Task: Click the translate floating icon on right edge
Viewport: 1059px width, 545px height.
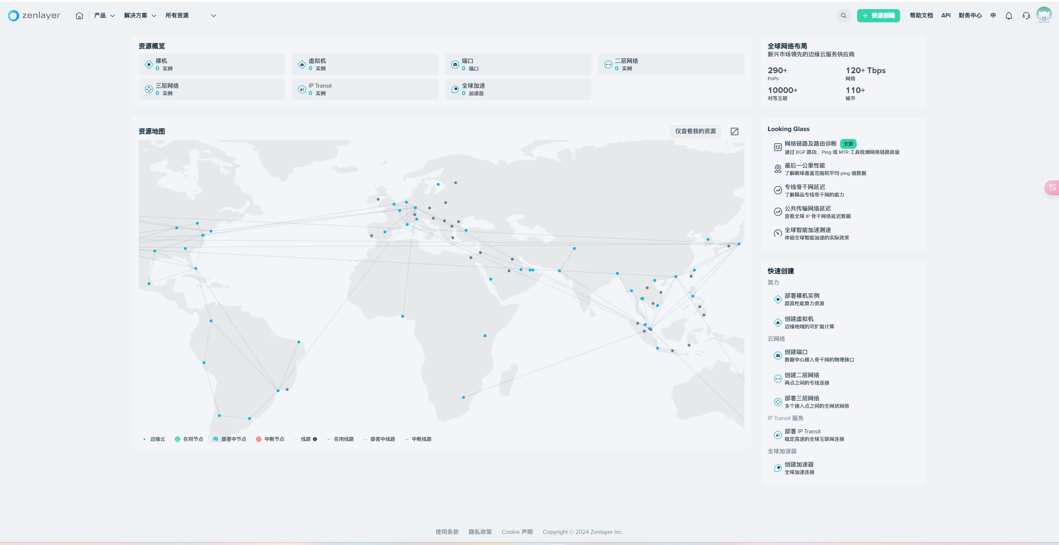Action: tap(1053, 187)
